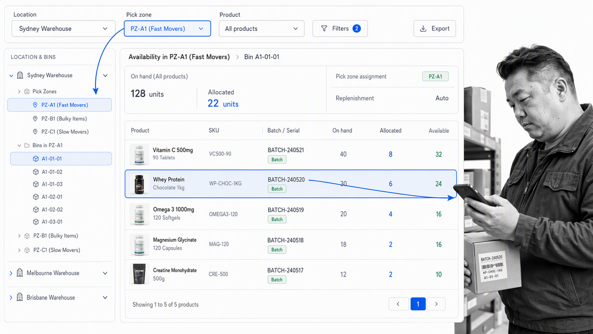Expand the Brisbane Warehouse tree node
The width and height of the screenshot is (593, 334).
point(11,298)
